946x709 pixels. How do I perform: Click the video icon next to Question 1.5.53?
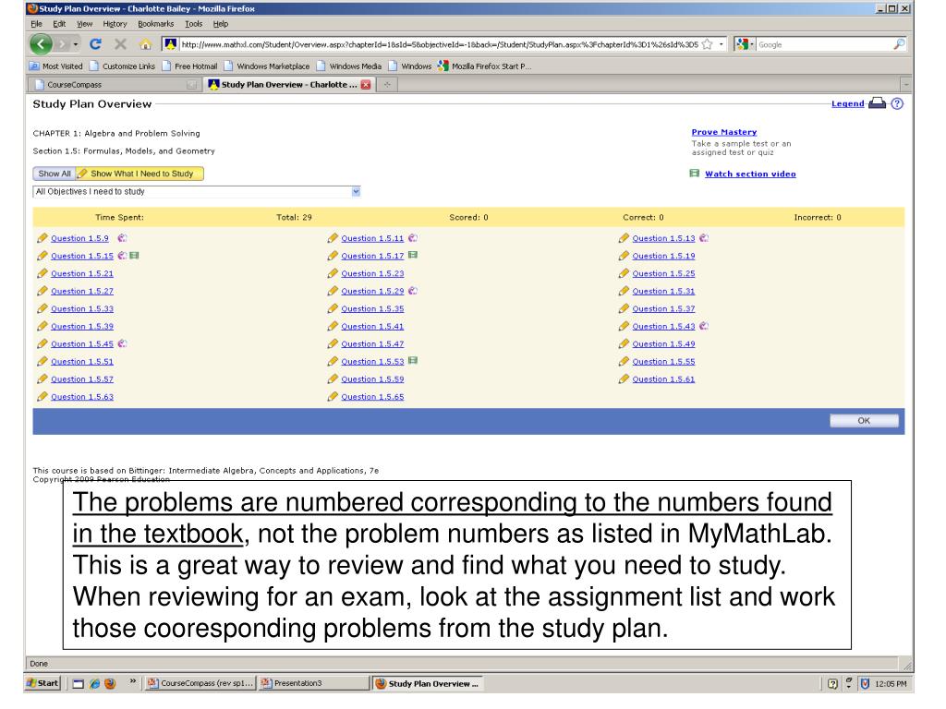pos(413,361)
